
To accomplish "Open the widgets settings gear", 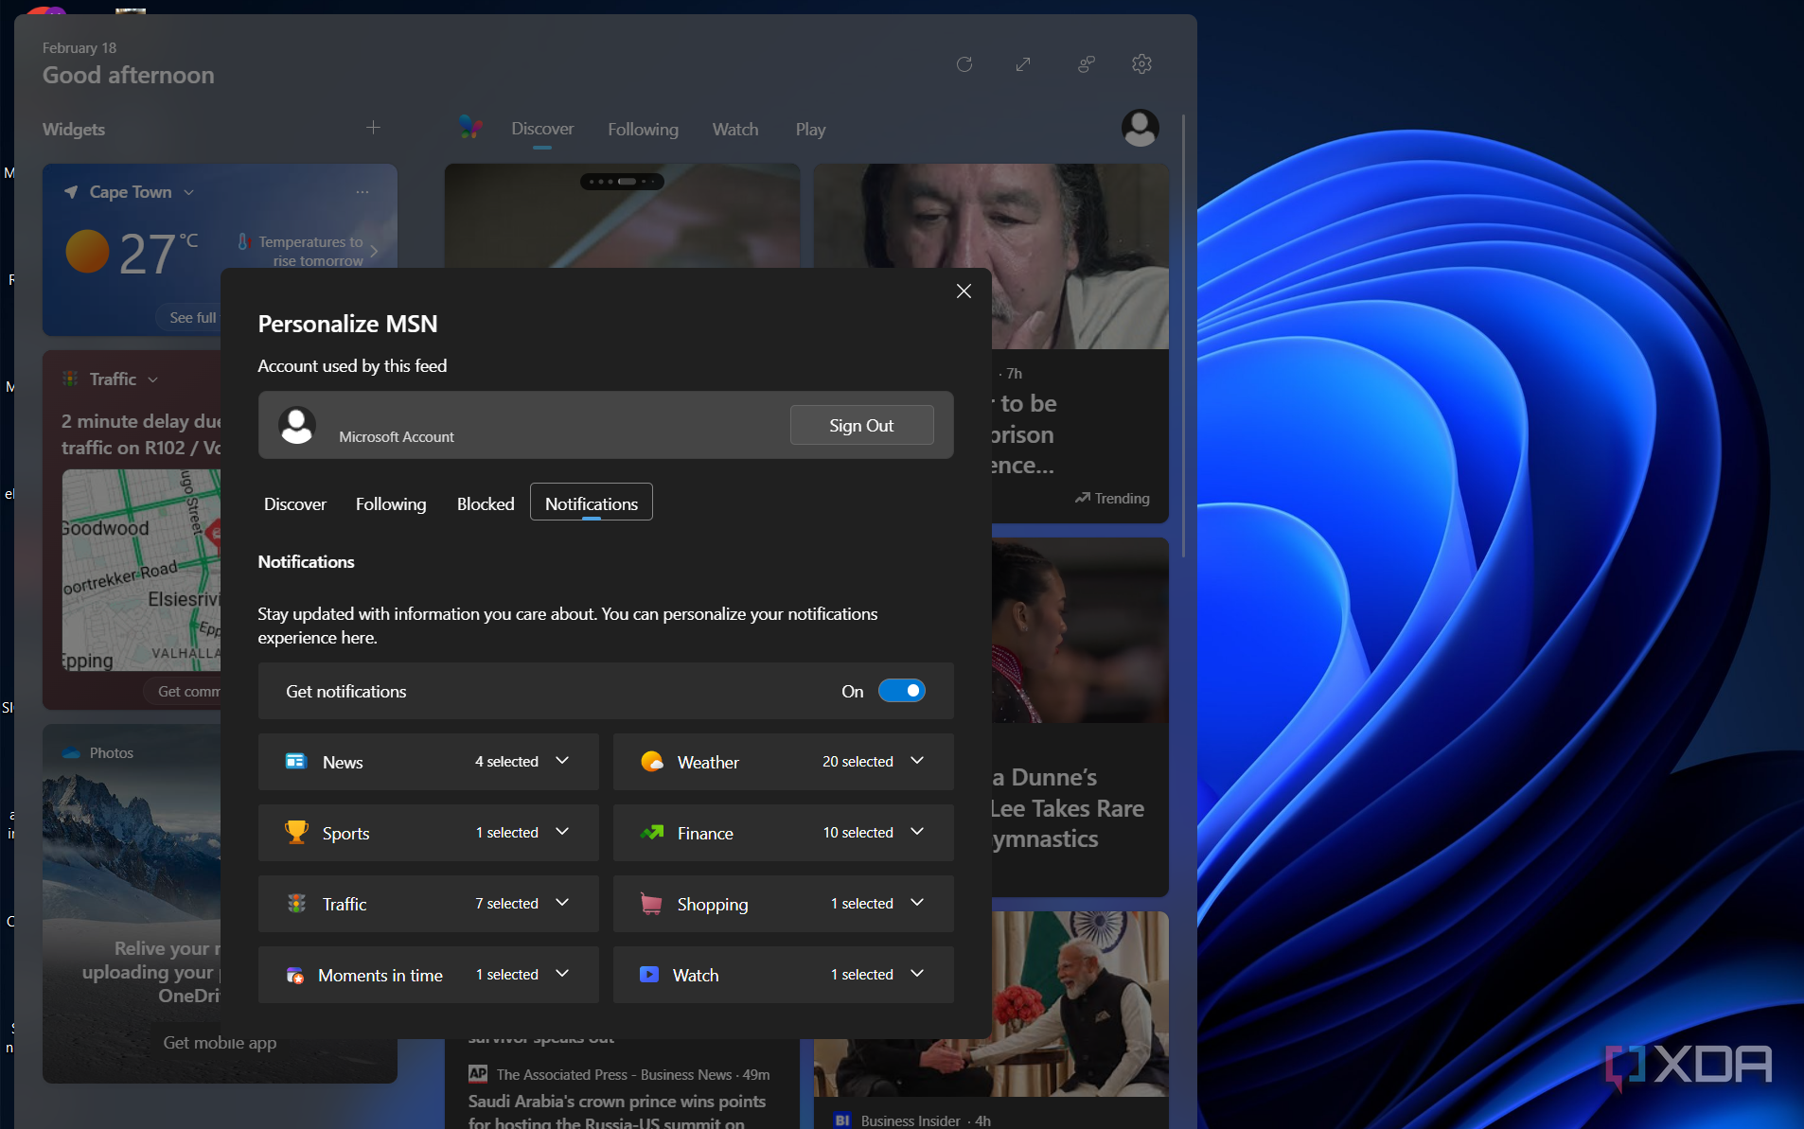I will [x=1141, y=64].
